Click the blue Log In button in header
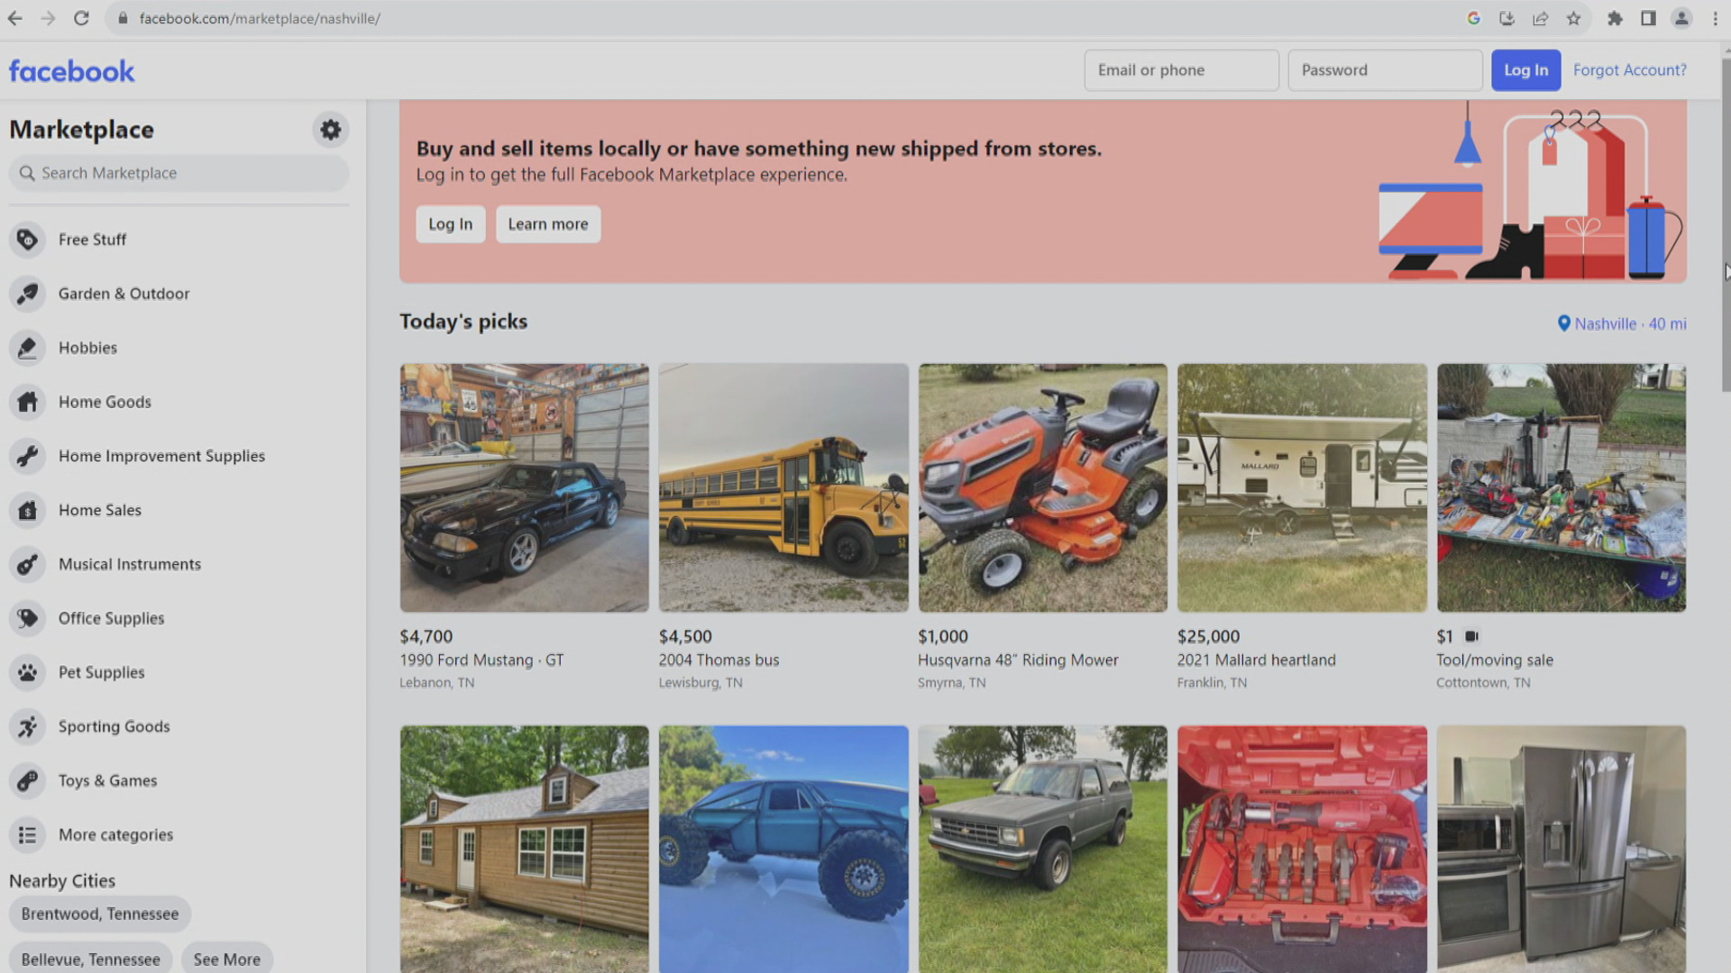 (x=1525, y=70)
